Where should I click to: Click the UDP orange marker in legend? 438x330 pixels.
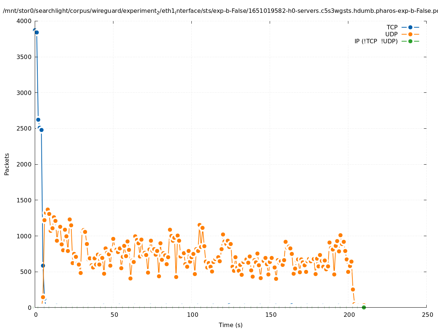click(410, 34)
